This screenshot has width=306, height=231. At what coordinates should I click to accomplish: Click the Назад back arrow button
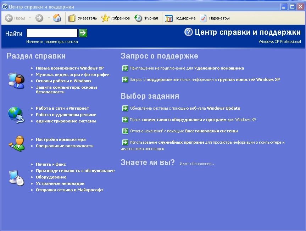tap(9, 18)
